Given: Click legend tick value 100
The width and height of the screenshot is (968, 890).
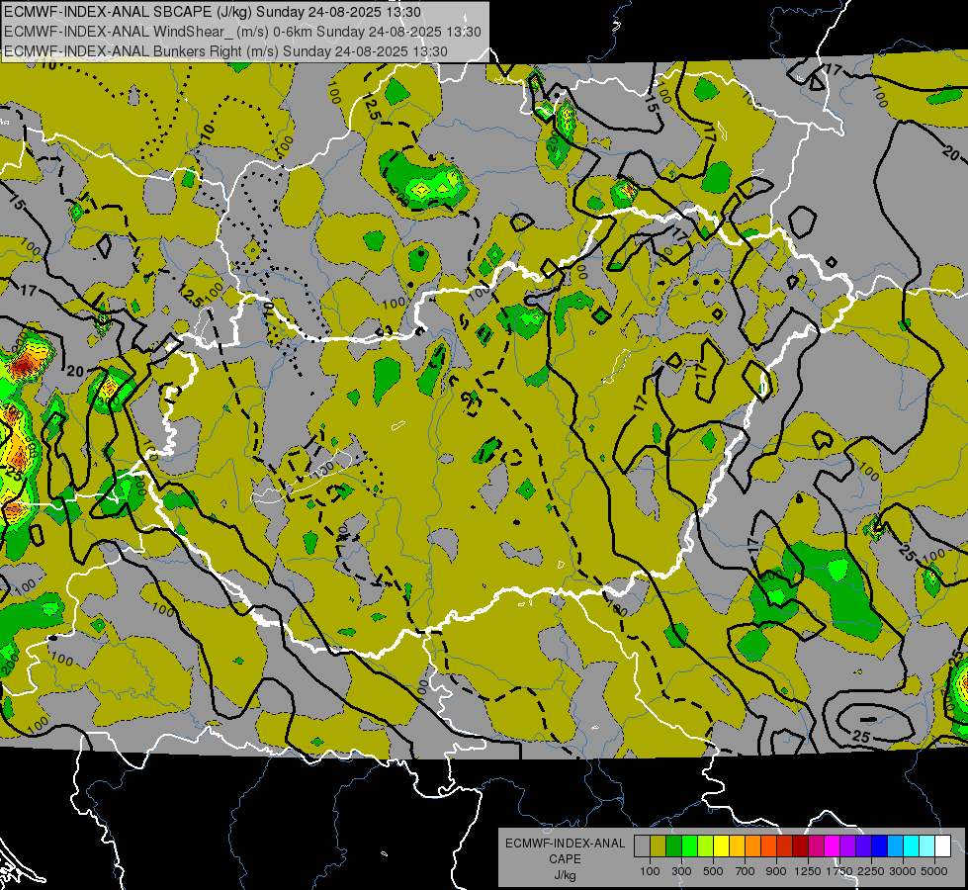Looking at the screenshot, I should tap(650, 871).
